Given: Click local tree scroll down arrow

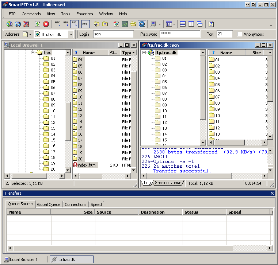Looking at the screenshot, I should coord(68,170).
